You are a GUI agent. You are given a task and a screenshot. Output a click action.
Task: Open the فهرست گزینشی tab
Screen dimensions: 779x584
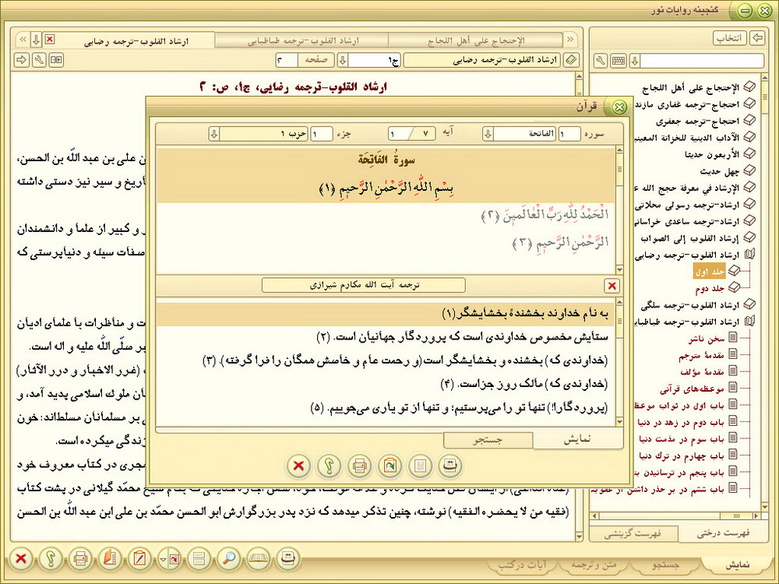pos(633,534)
